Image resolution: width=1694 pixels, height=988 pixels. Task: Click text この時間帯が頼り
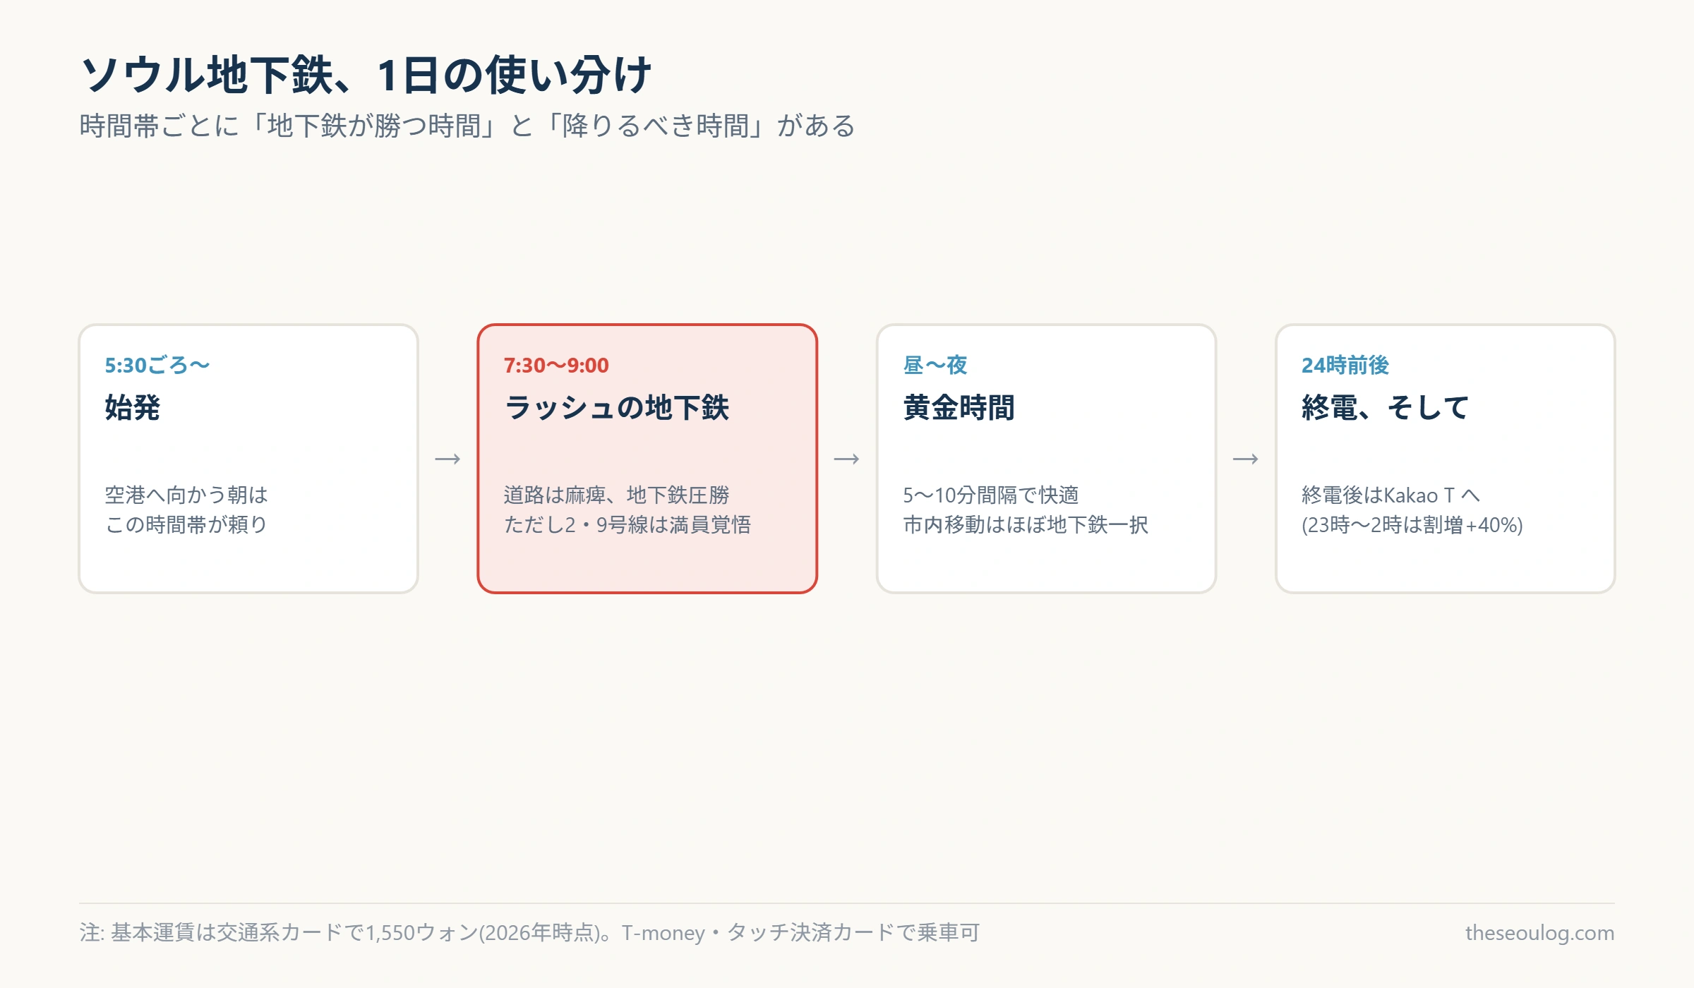coord(186,524)
